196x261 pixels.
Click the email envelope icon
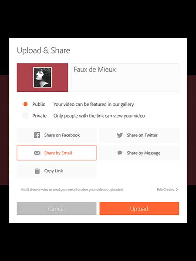click(x=37, y=153)
